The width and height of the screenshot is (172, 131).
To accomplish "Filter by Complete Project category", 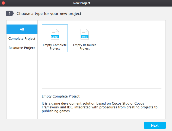I will pos(22,38).
